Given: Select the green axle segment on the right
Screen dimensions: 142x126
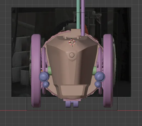Looking at the screenshot, I should click(94, 71).
